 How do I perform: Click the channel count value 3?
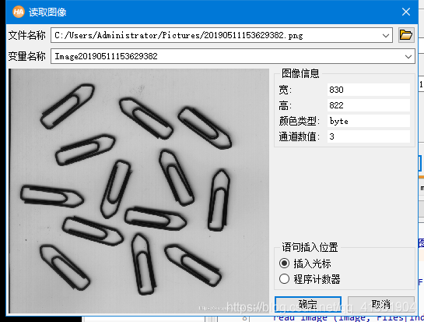pyautogui.click(x=369, y=136)
